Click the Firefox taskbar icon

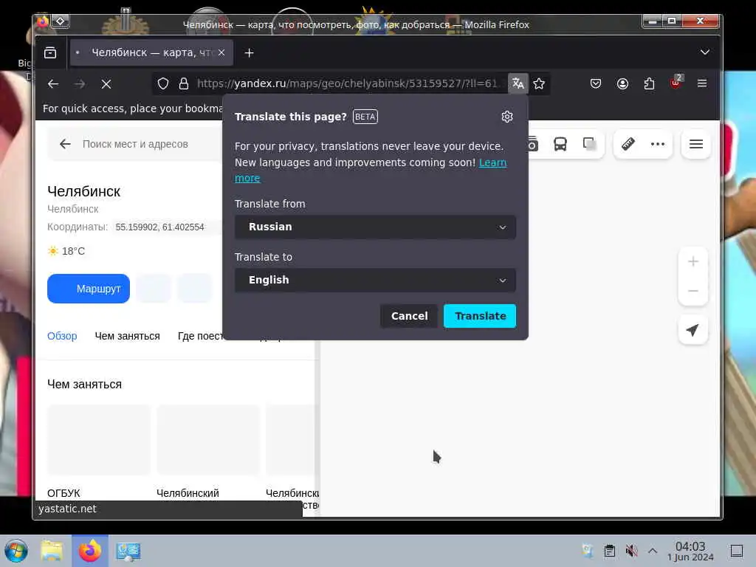coord(90,551)
